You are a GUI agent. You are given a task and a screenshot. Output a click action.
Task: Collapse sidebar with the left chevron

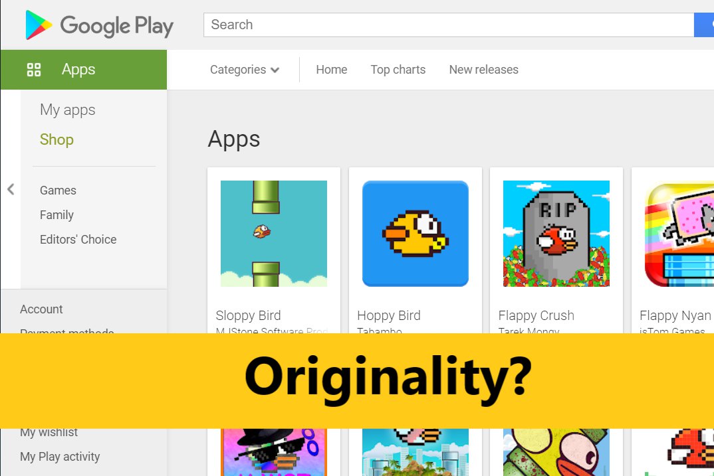tap(11, 189)
